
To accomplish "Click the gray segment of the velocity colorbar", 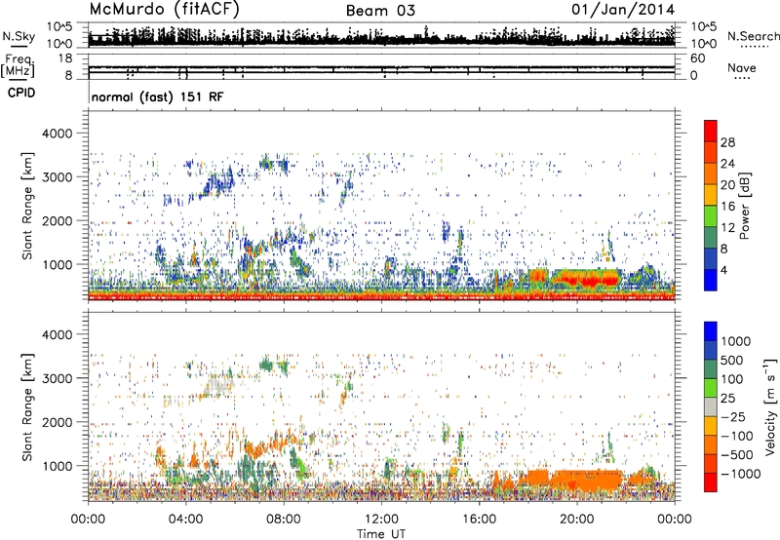I will pyautogui.click(x=711, y=407).
